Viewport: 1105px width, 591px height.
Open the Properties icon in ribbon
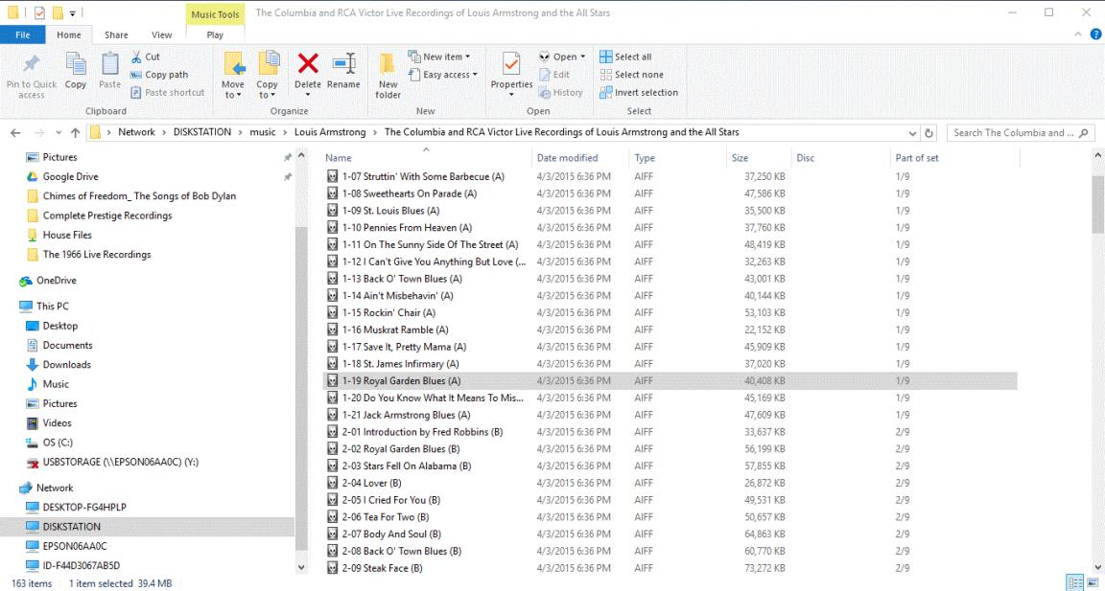[511, 72]
